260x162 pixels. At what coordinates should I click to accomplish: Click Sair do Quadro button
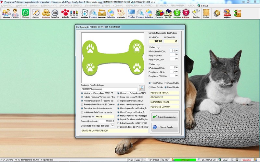pos(165,127)
